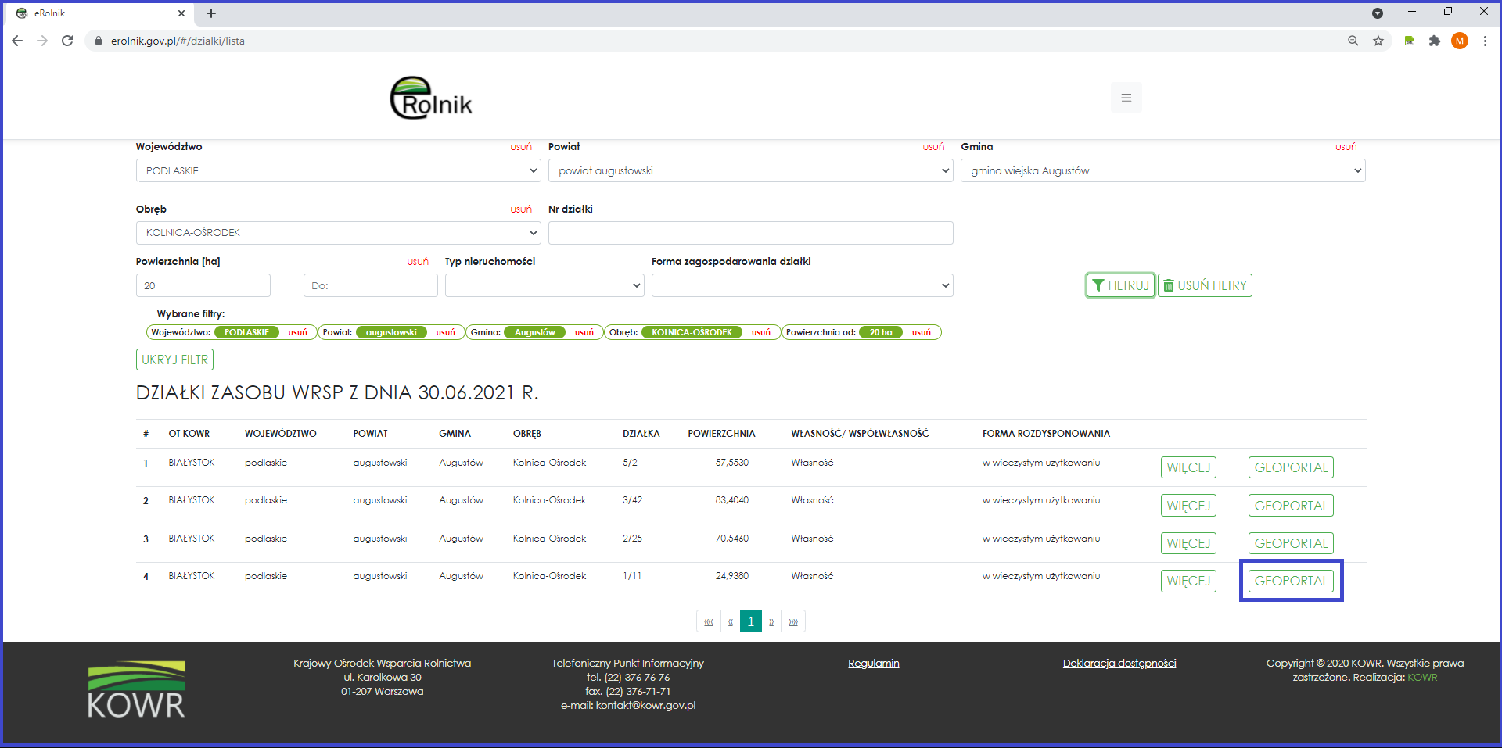Image resolution: width=1502 pixels, height=748 pixels.
Task: Open GEOPORTAL for parcel 1/11
Action: coord(1291,581)
